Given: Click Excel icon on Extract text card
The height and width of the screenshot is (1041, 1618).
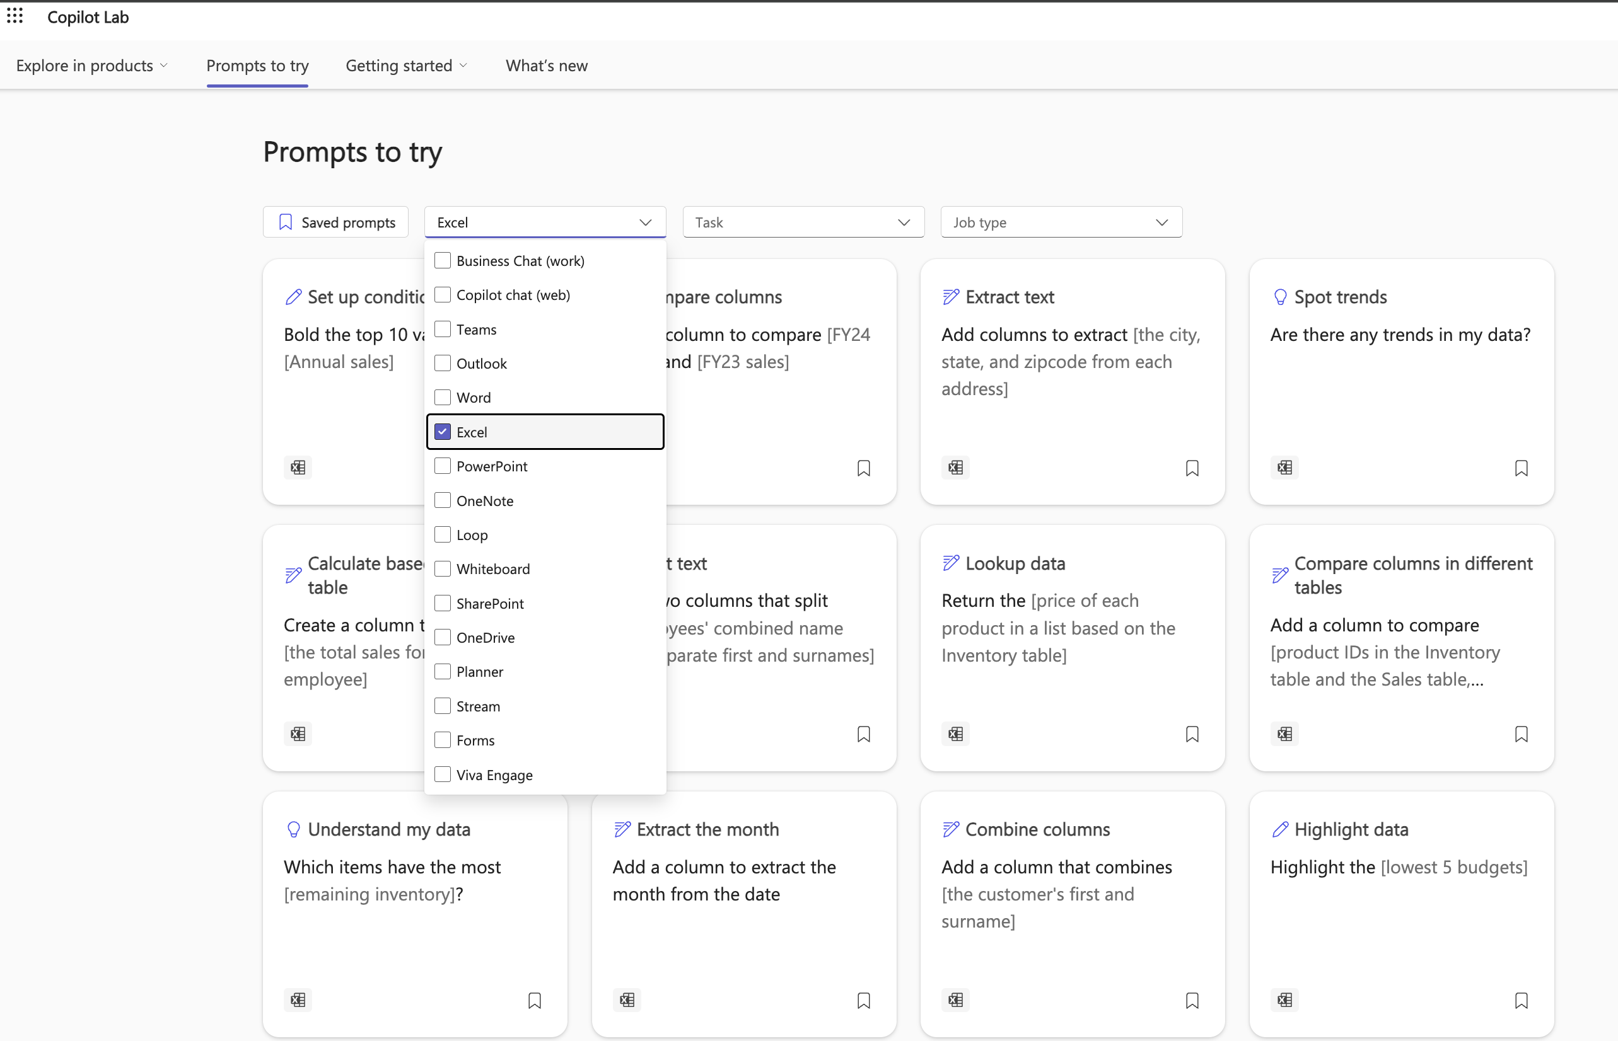Looking at the screenshot, I should (955, 467).
